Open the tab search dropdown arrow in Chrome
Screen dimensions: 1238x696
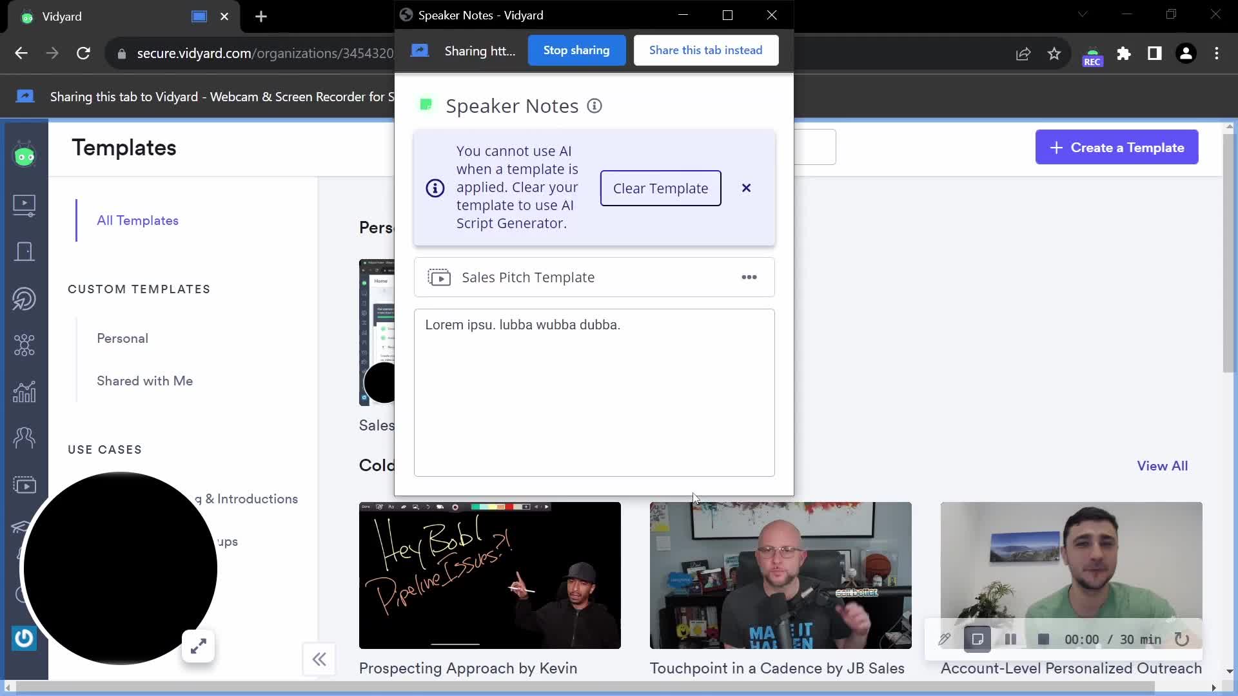pyautogui.click(x=1083, y=14)
